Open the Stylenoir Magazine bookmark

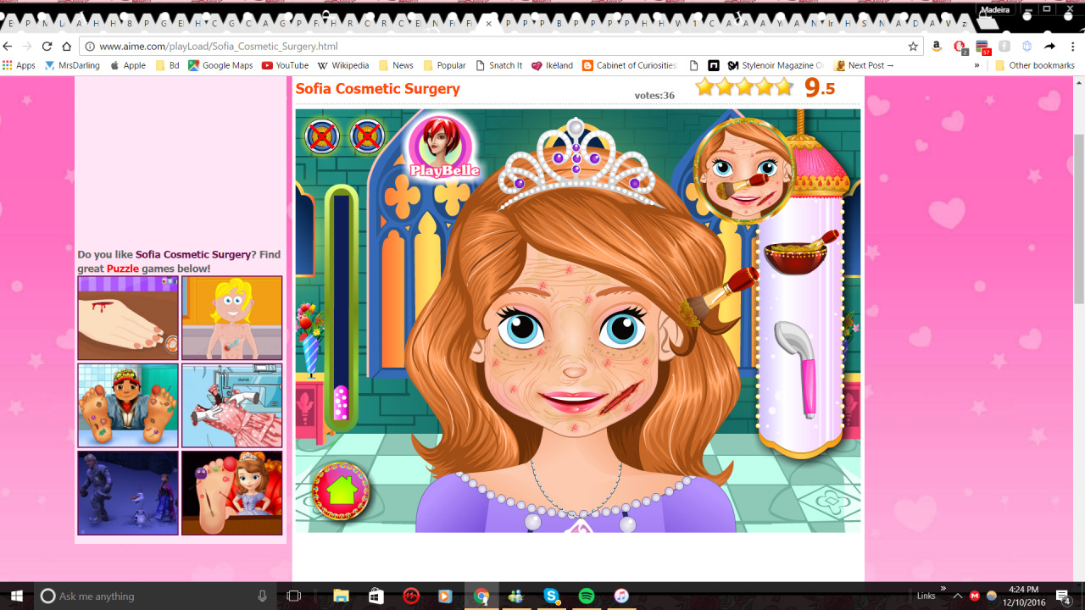776,65
